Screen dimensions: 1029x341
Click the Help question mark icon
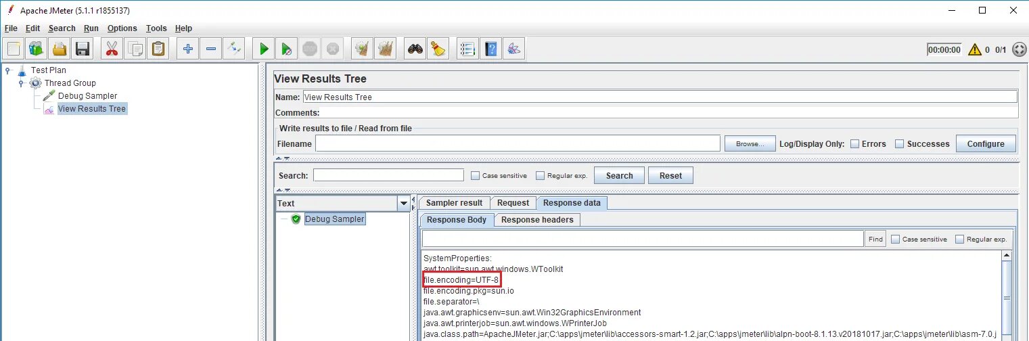tap(491, 49)
